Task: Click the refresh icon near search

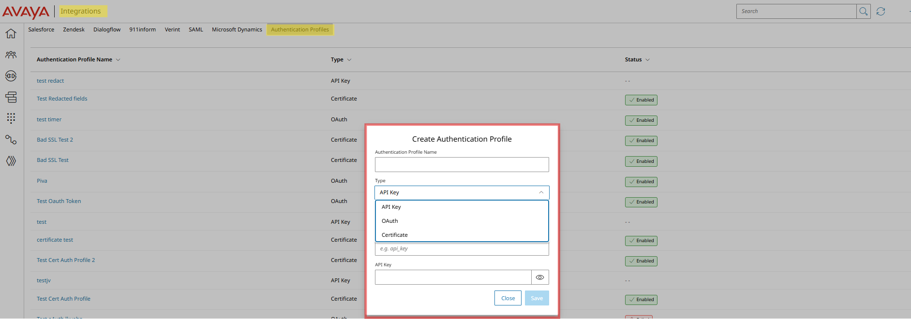Action: (881, 11)
